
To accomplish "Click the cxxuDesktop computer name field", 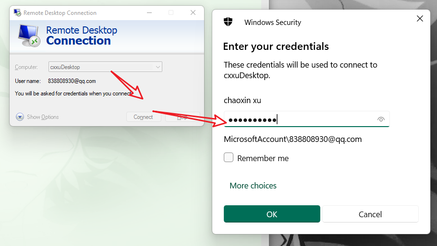I will 105,67.
